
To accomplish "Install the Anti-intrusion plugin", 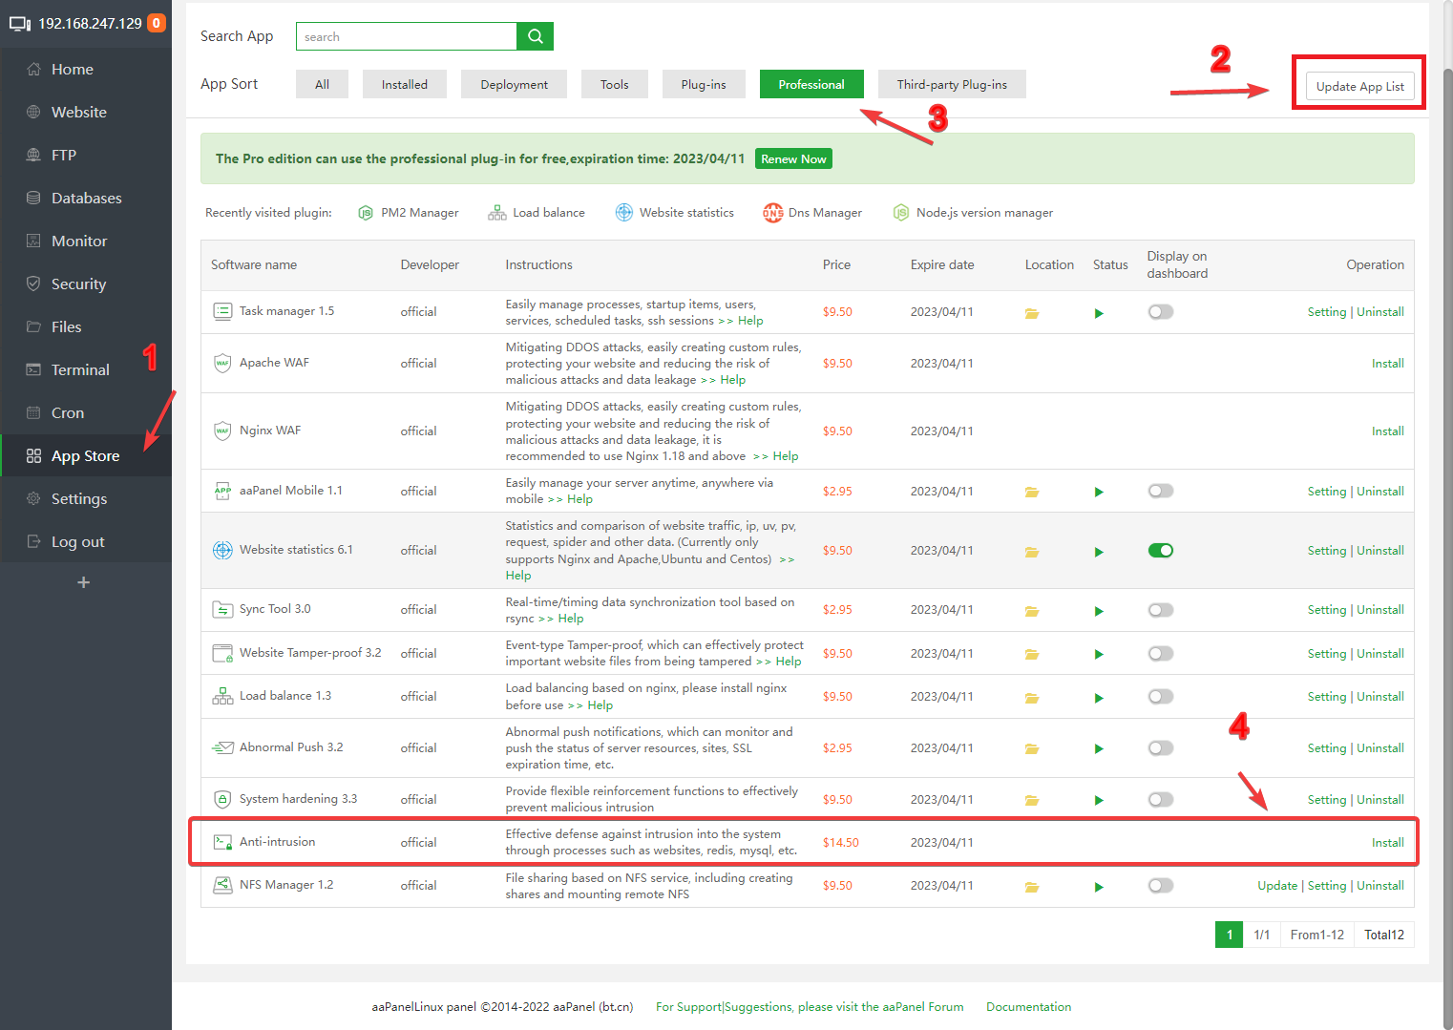I will click(x=1387, y=843).
